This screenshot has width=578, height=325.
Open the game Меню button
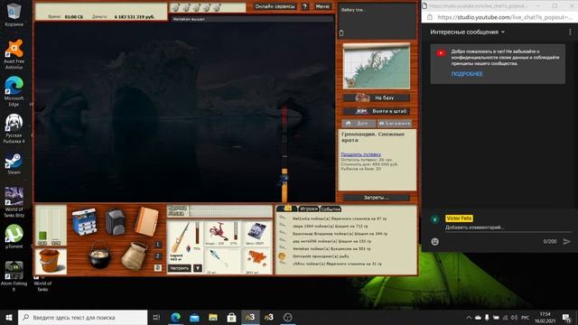click(322, 6)
